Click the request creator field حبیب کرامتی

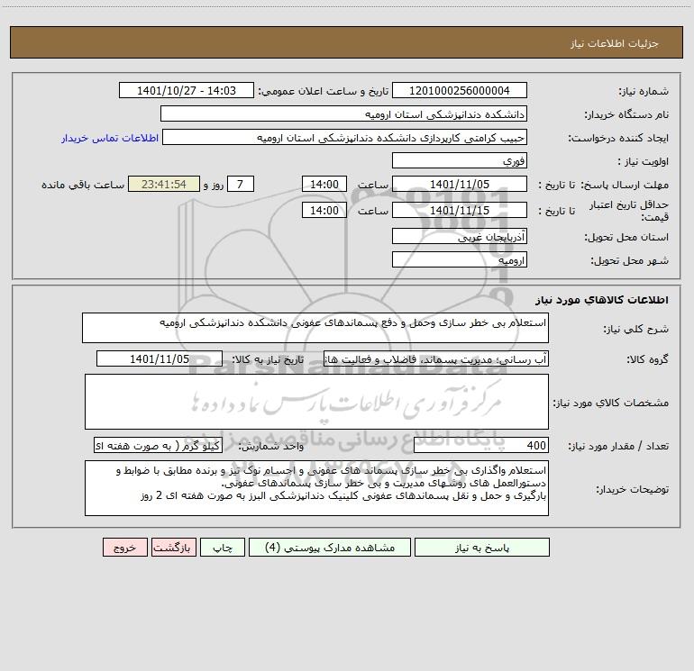(x=345, y=137)
